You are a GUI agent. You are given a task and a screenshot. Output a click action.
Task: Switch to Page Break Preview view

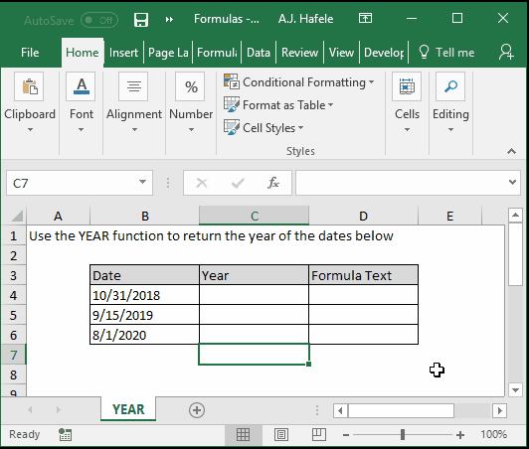[x=318, y=434]
